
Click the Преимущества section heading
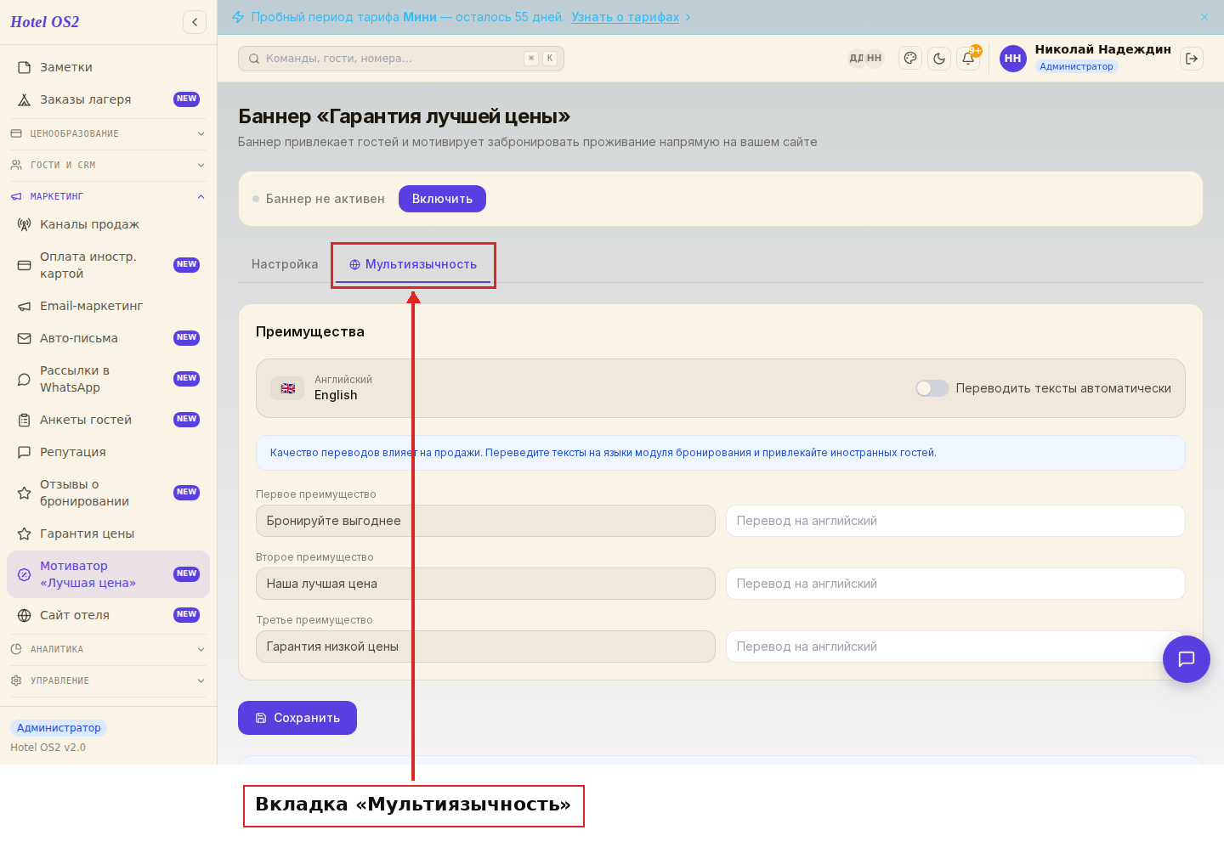(310, 331)
